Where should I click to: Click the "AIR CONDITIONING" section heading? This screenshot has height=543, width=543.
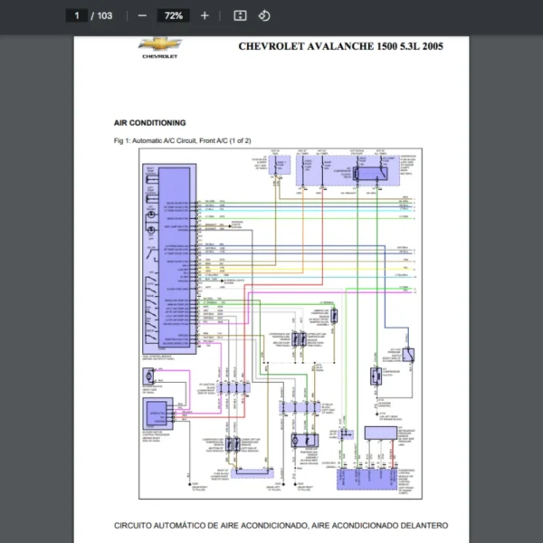coord(149,122)
